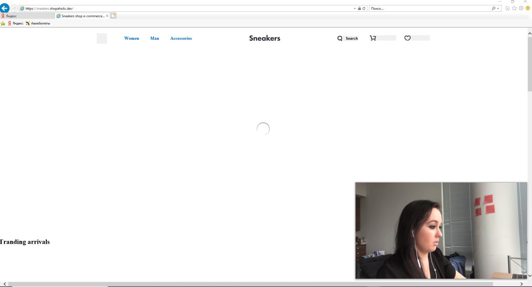Open the address bar autocomplete dropdown arrow
Viewport: 532px width, 287px height.
click(x=355, y=8)
